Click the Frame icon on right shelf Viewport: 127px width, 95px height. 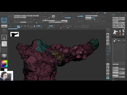coord(108,65)
